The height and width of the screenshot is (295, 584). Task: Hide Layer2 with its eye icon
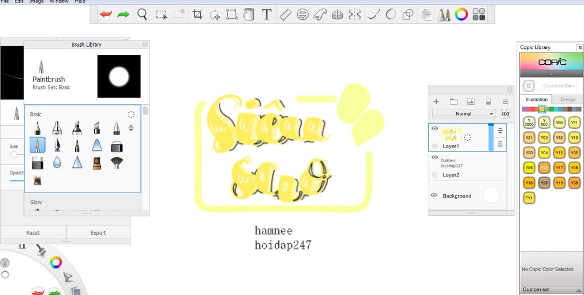pos(434,157)
